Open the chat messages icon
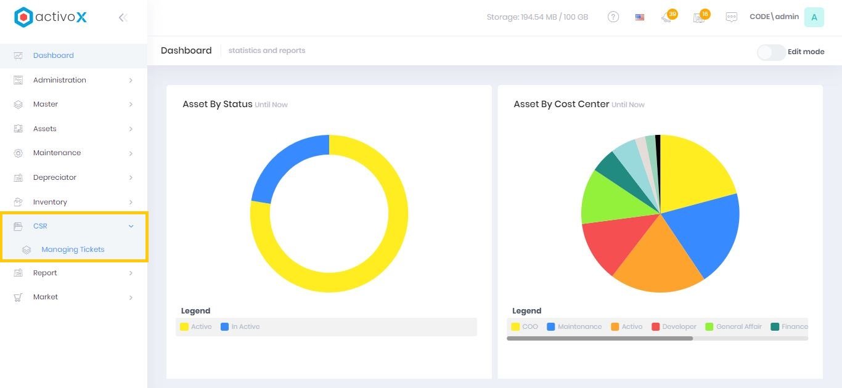842x388 pixels. point(731,17)
